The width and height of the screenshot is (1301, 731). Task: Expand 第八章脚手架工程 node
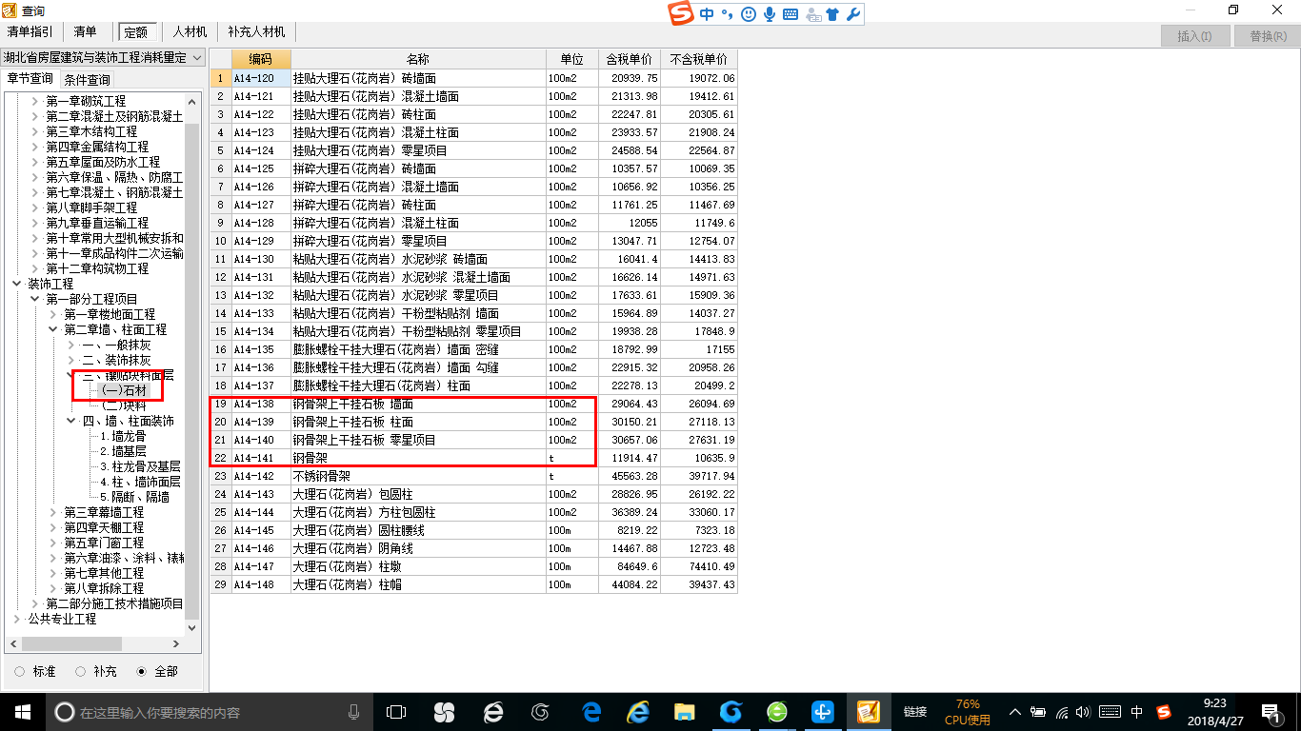(35, 207)
